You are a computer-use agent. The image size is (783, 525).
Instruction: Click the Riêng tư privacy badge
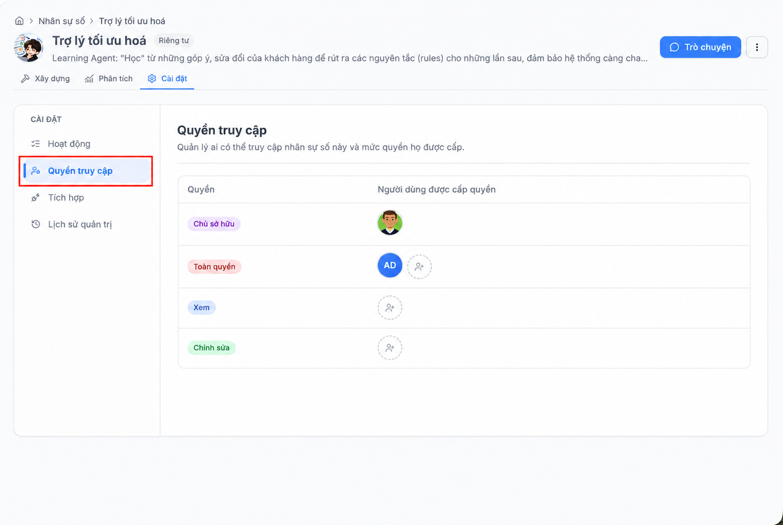tap(174, 40)
